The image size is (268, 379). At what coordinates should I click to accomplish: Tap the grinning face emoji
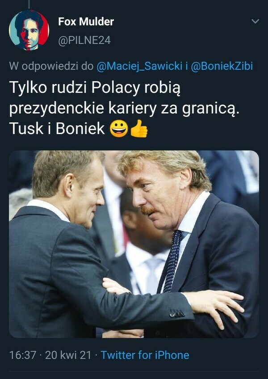[x=119, y=129]
